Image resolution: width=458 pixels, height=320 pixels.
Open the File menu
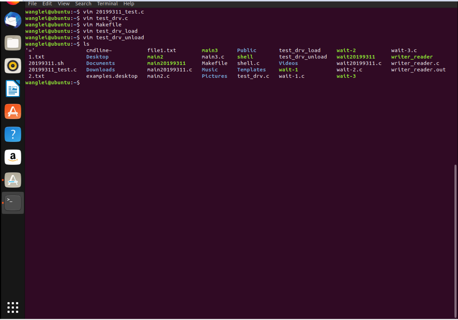pos(32,4)
